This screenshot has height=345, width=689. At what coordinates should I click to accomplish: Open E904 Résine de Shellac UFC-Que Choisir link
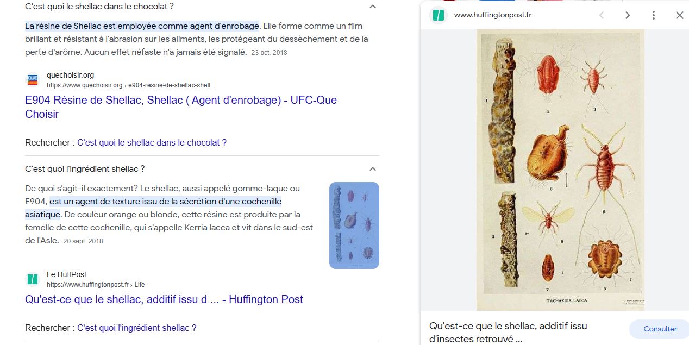coord(181,107)
